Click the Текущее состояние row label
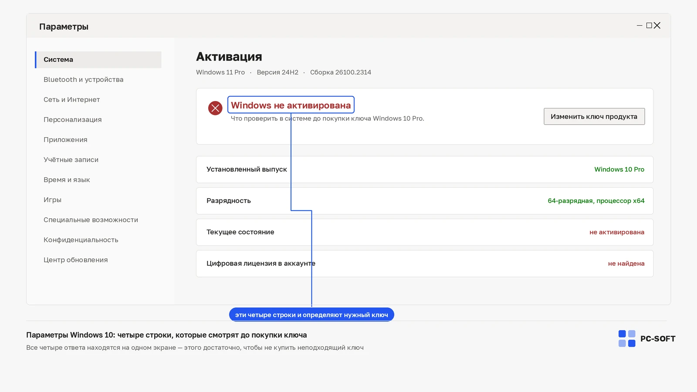The height and width of the screenshot is (392, 697). coord(240,232)
